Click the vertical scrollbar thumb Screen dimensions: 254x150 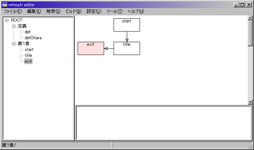(250, 33)
